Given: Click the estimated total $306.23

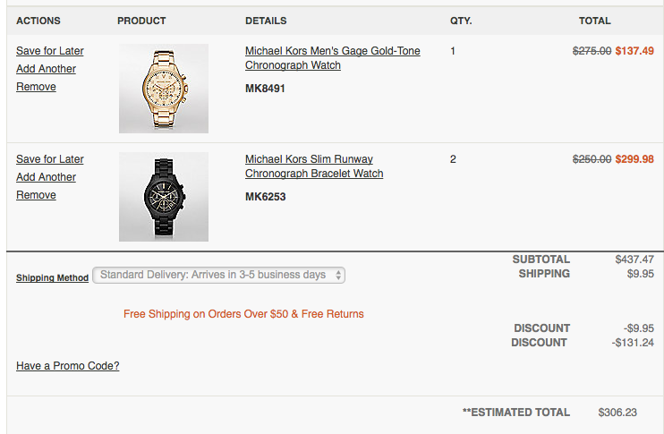Looking at the screenshot, I should (x=617, y=413).
